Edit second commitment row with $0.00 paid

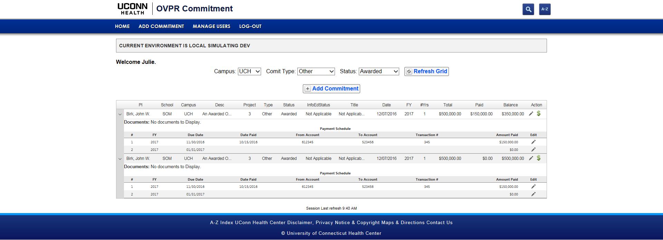point(531,158)
